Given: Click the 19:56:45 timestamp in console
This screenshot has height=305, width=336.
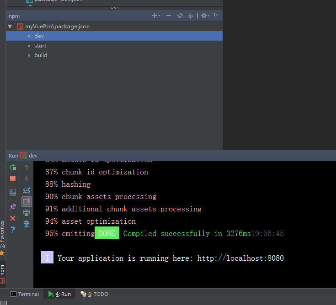Looking at the screenshot, I should coord(267,233).
